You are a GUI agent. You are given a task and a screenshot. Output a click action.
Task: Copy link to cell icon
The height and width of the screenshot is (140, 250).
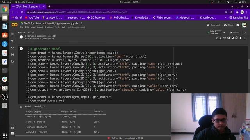coord(225,38)
